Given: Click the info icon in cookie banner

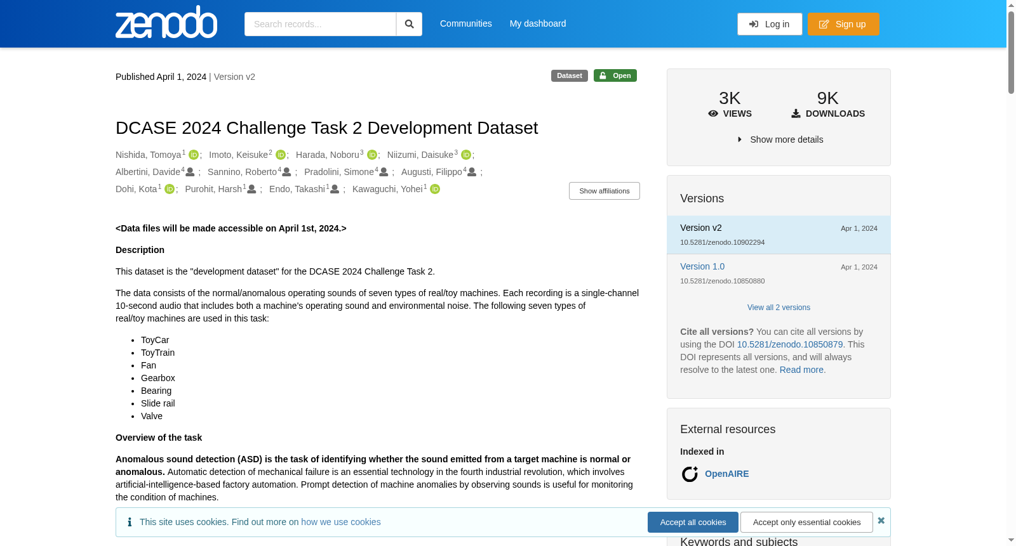Looking at the screenshot, I should tap(130, 522).
